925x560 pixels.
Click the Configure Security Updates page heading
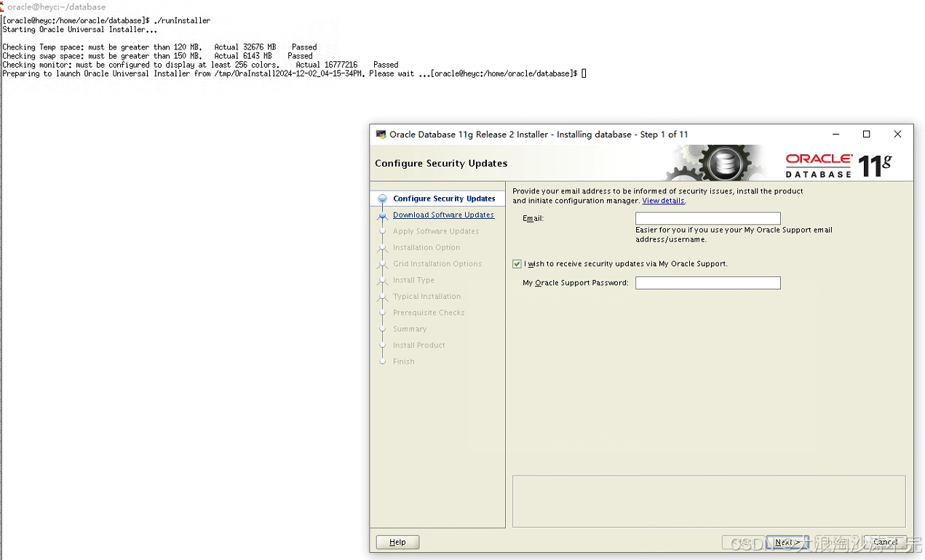(x=441, y=164)
